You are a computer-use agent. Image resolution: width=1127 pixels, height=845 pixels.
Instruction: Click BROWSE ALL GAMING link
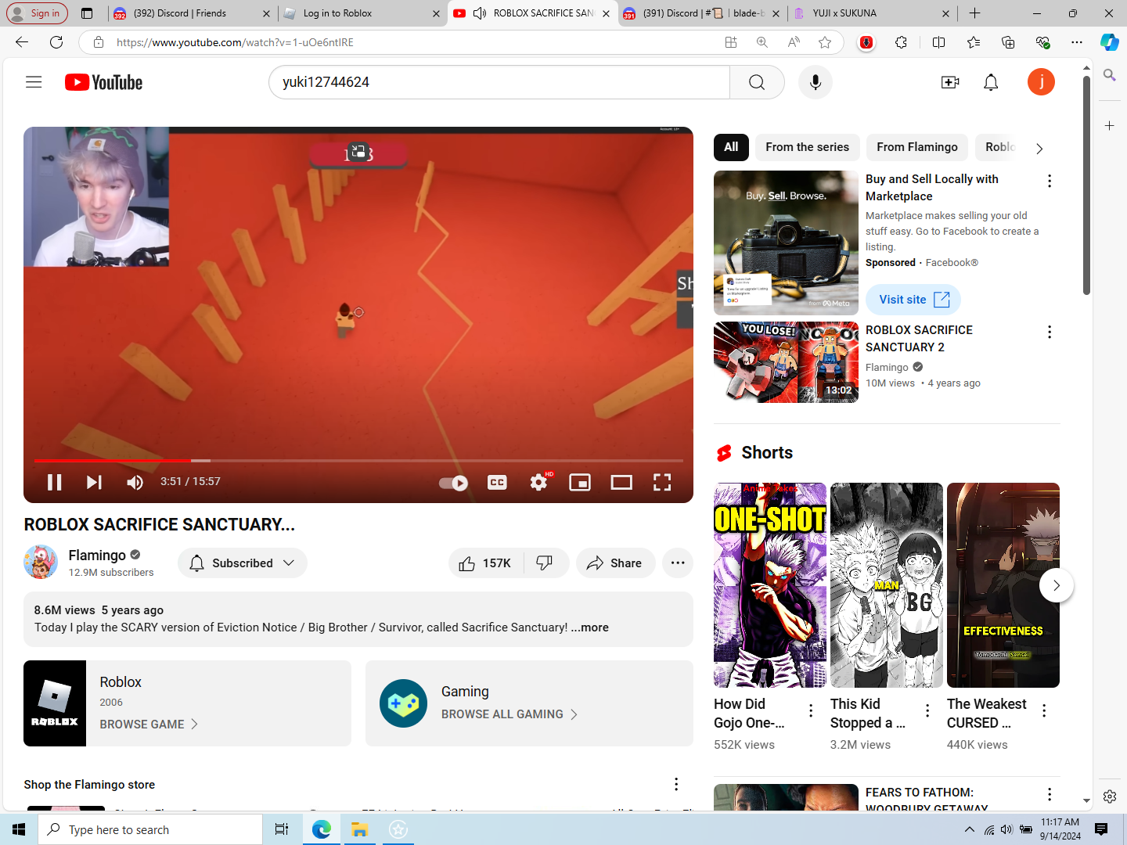509,714
